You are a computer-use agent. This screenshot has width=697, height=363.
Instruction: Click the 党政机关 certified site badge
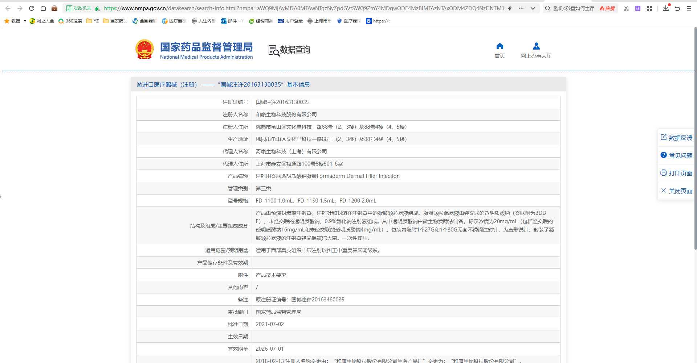(x=79, y=8)
